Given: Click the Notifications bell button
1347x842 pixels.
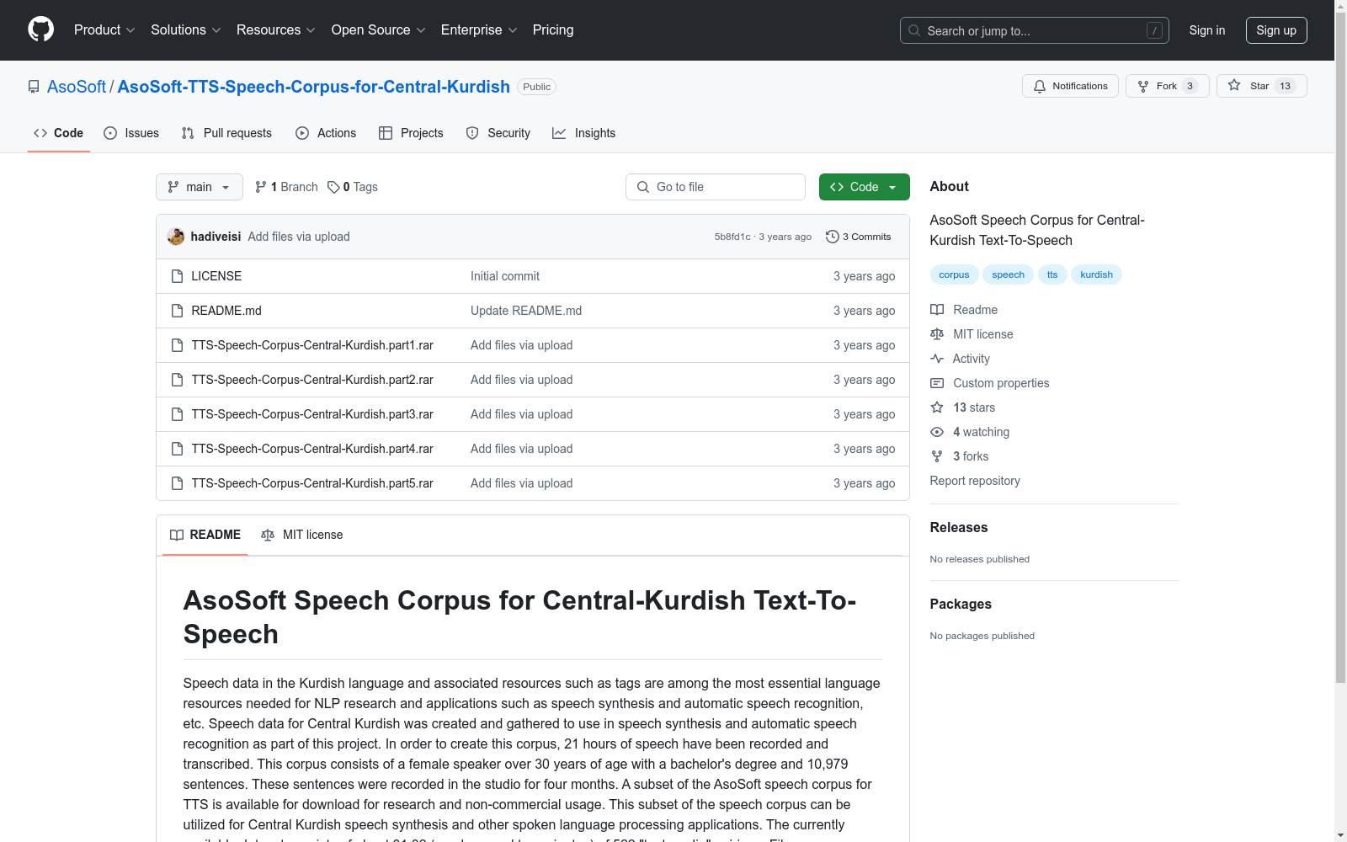Looking at the screenshot, I should click(1070, 86).
